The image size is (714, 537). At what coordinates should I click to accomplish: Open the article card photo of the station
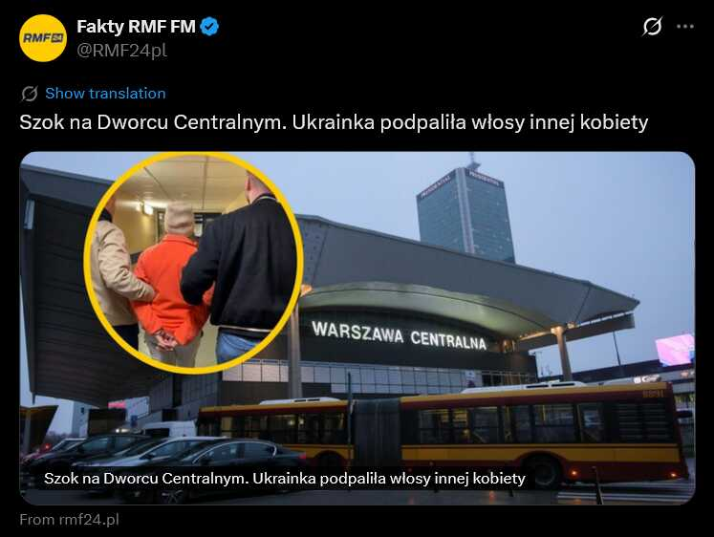357,328
